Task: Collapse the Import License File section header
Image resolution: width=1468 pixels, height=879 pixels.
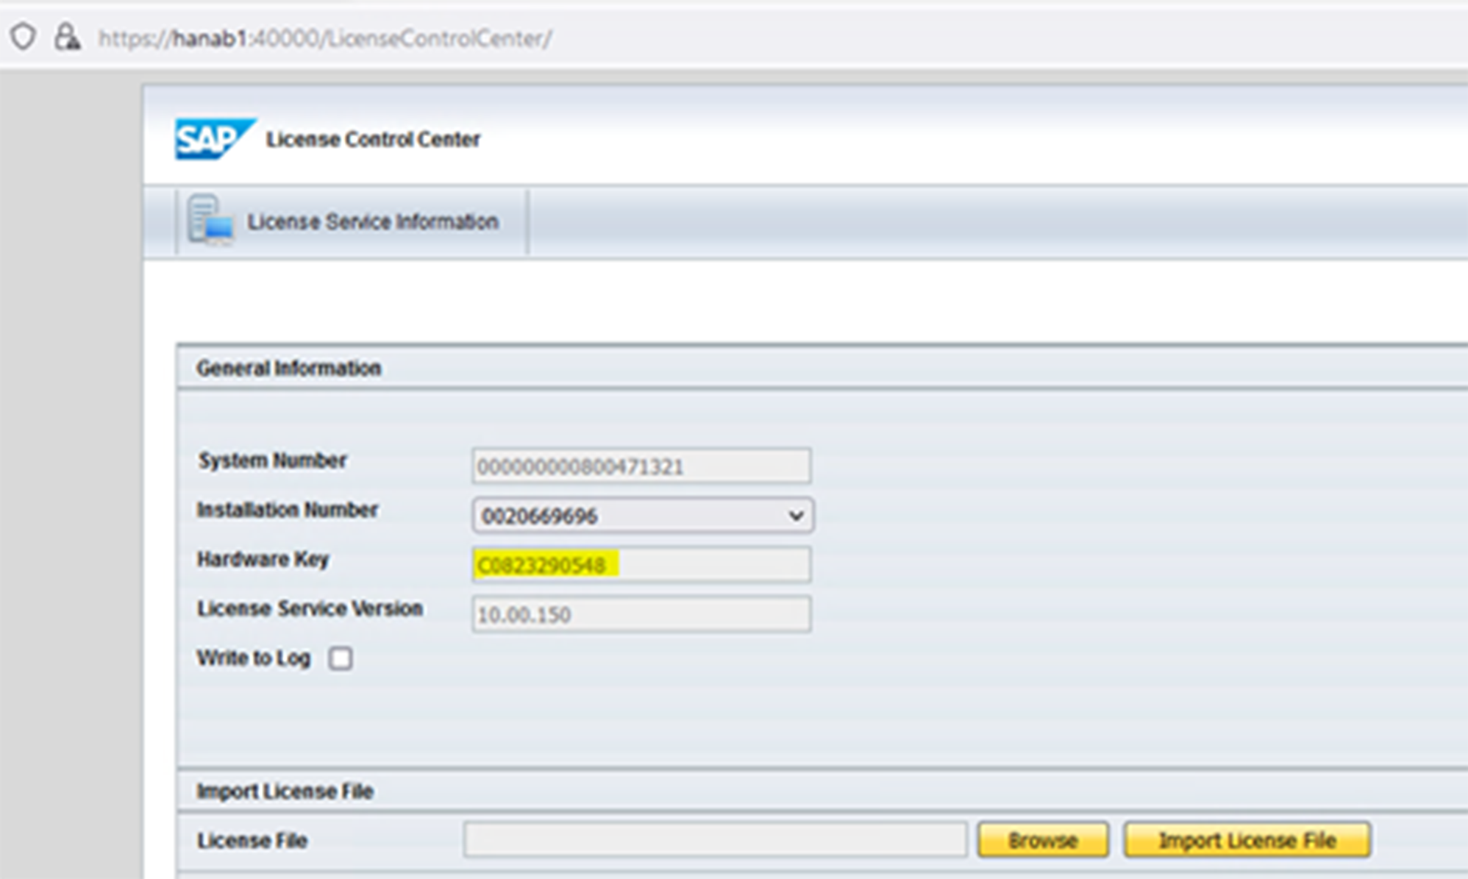Action: 284,791
